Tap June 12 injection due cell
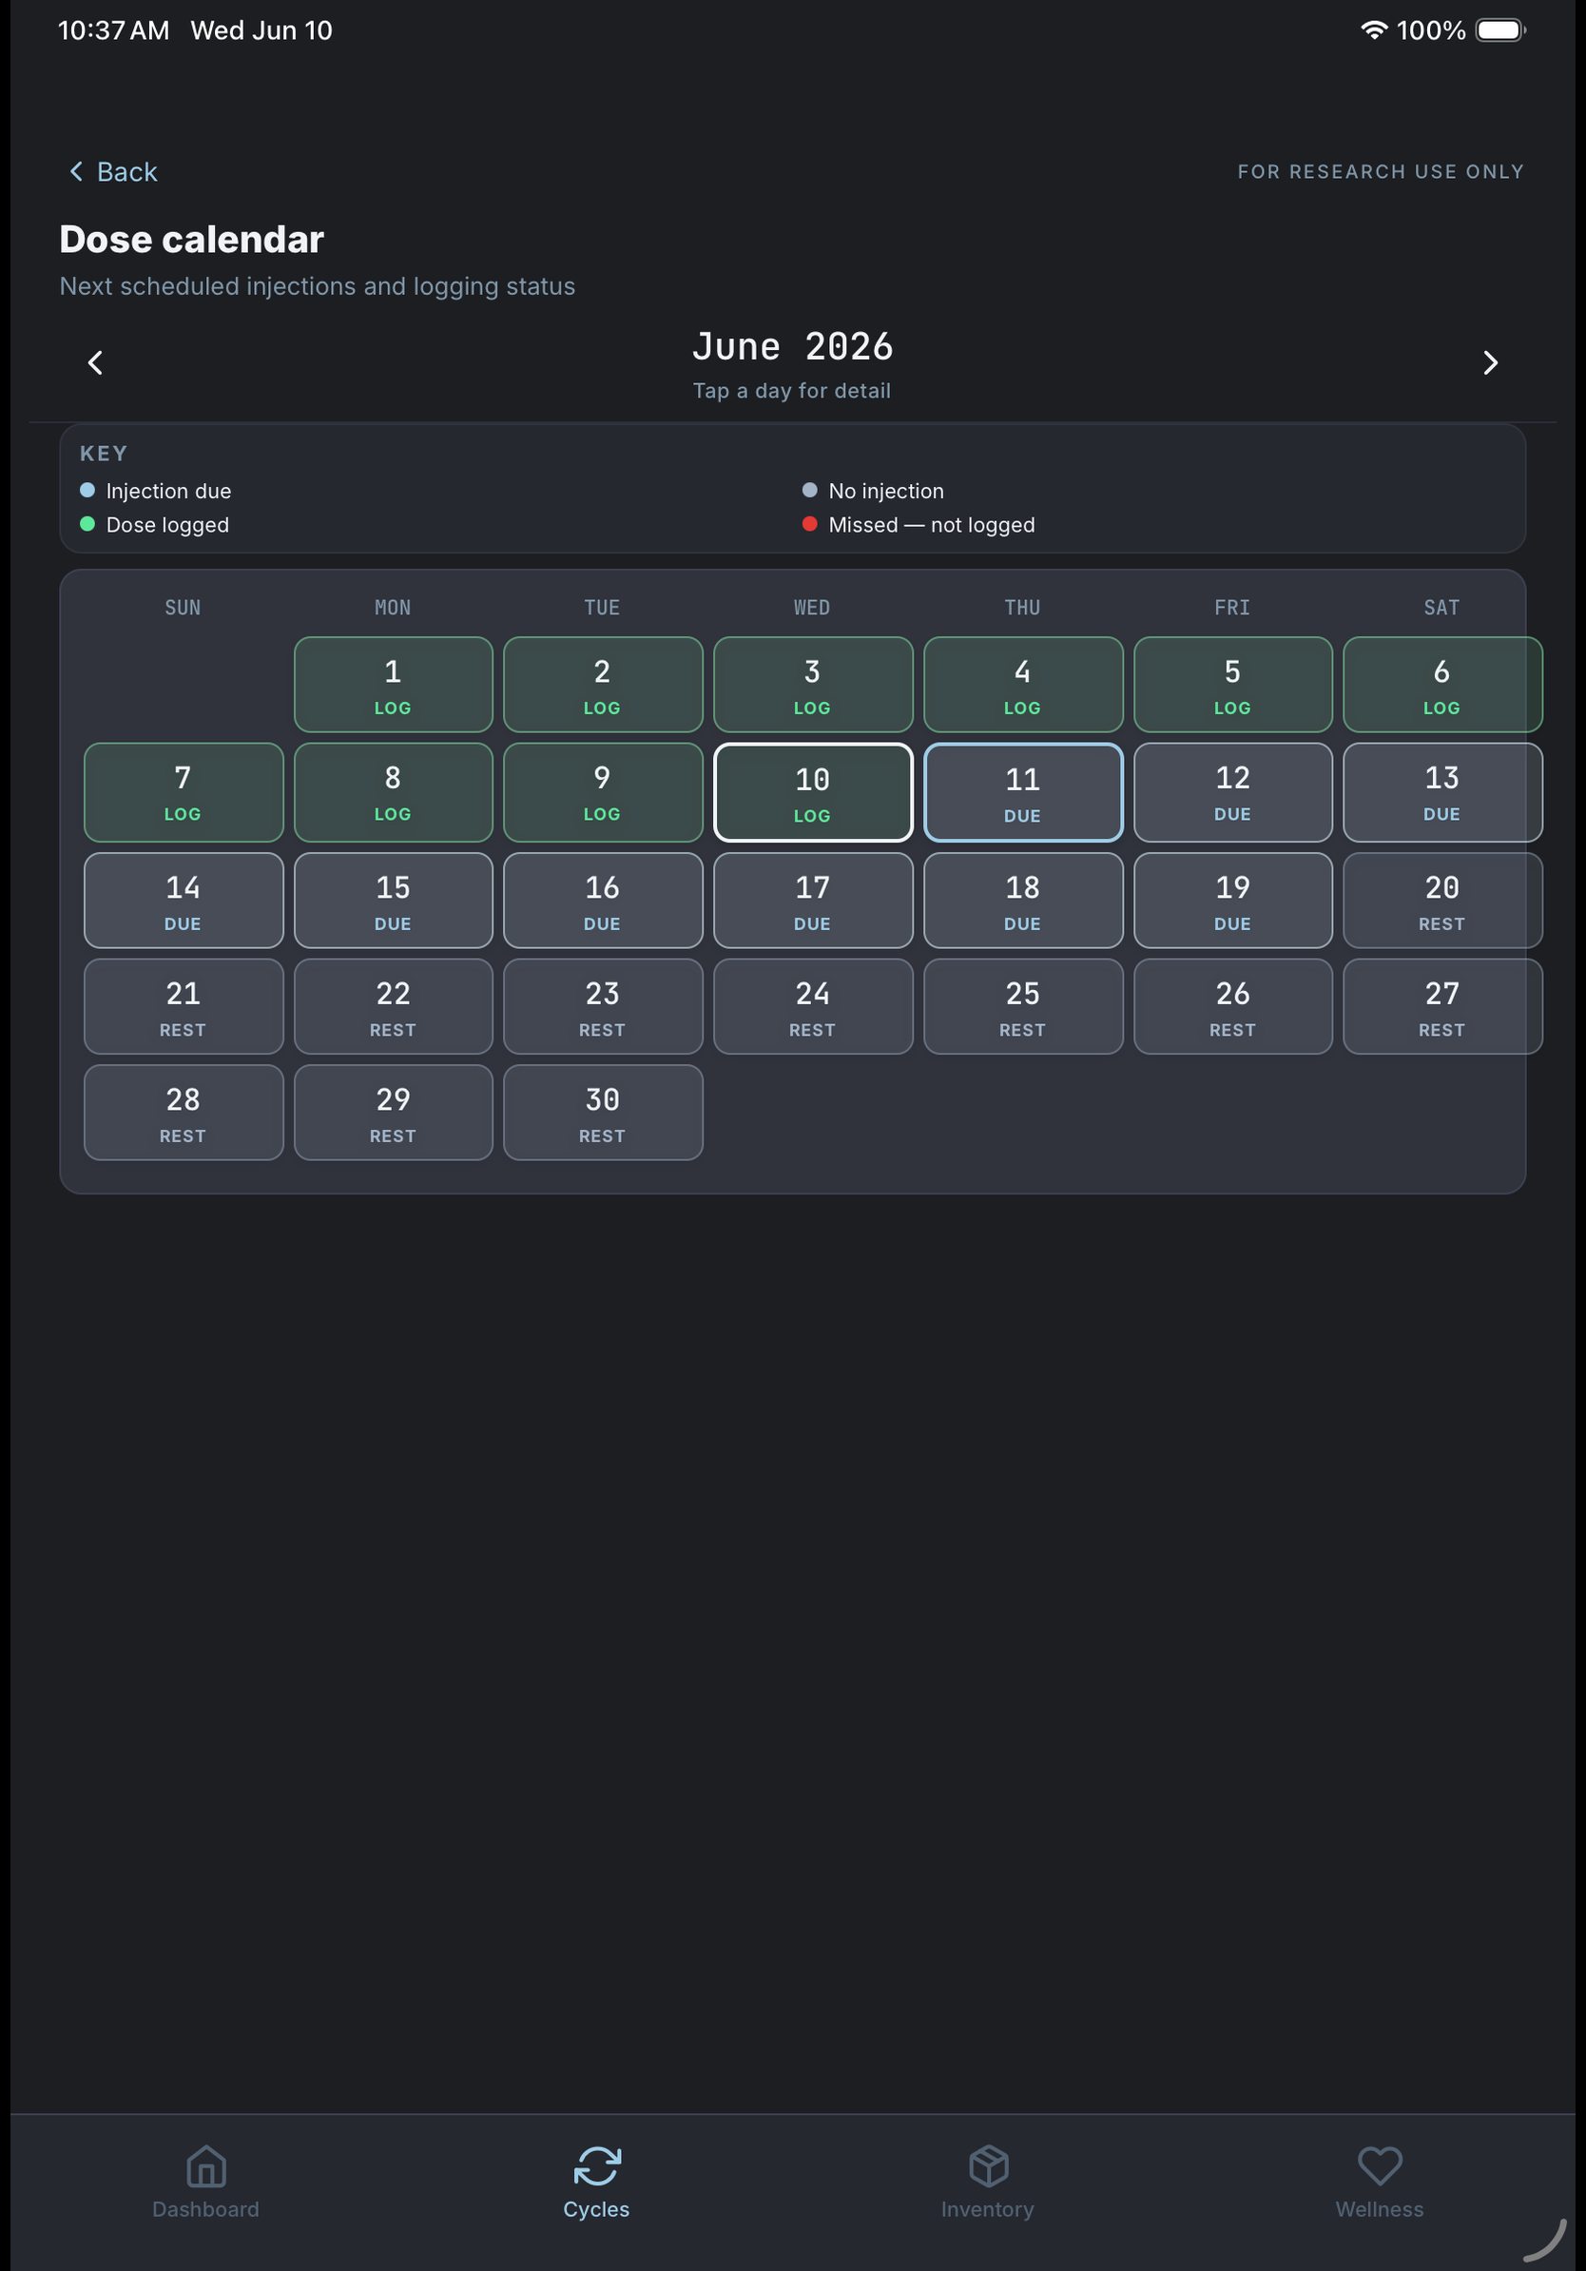The image size is (1586, 2271). (1233, 792)
